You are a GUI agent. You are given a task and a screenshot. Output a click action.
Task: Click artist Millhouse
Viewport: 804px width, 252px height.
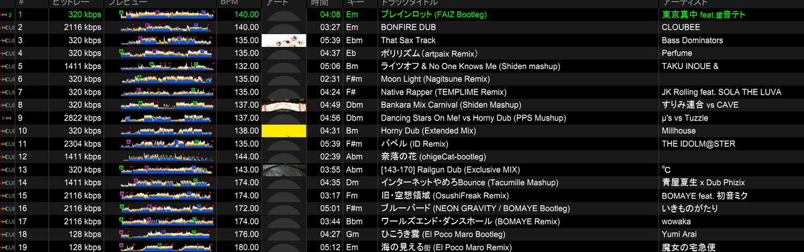(x=679, y=131)
